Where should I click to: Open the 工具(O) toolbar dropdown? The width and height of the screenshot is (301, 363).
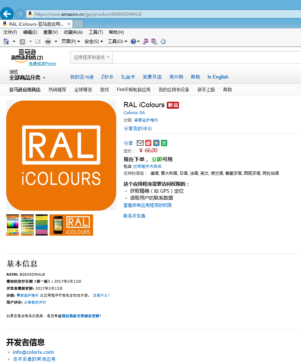coord(117,41)
